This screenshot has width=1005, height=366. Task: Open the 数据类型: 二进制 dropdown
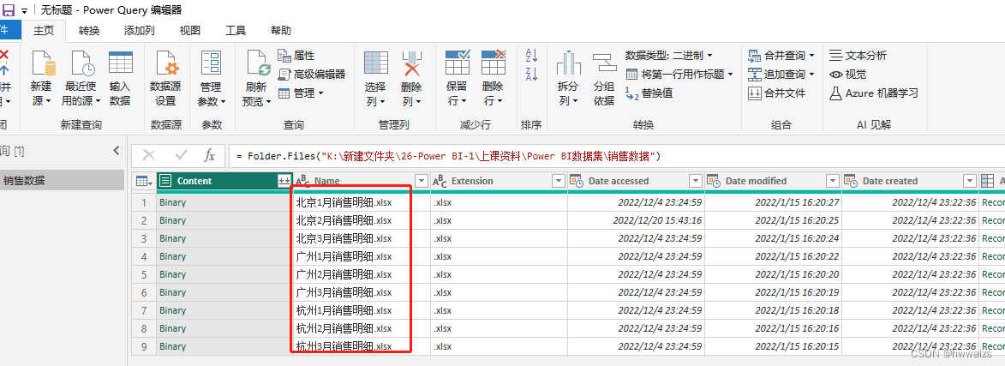tap(669, 56)
